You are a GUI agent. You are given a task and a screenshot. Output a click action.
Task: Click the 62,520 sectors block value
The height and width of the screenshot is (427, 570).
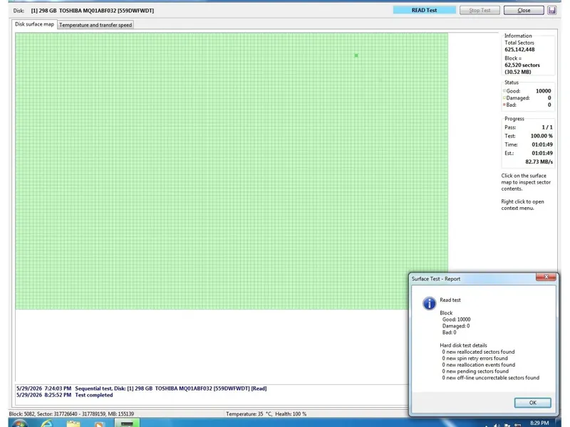[x=522, y=65]
